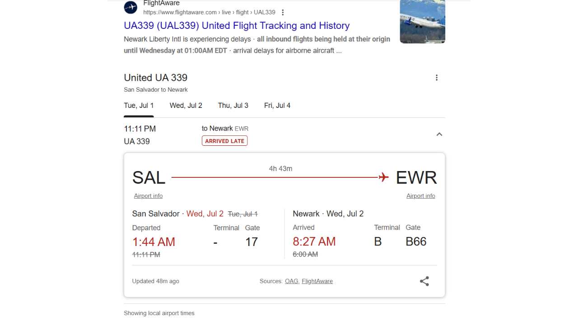Click the FlightAware URL breadcrumb text
Screen dimensions: 578x325
(x=209, y=12)
